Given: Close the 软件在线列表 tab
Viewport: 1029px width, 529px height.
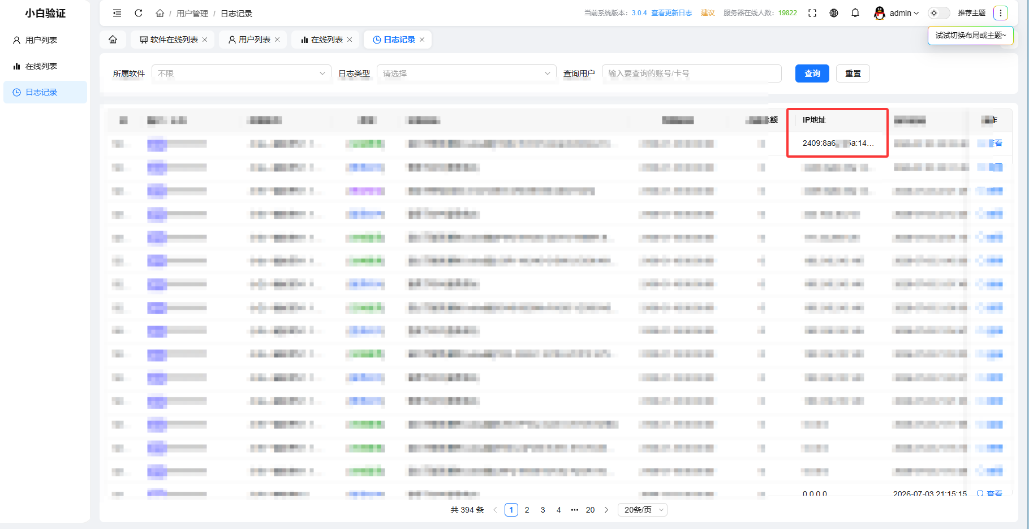Looking at the screenshot, I should click(x=205, y=40).
